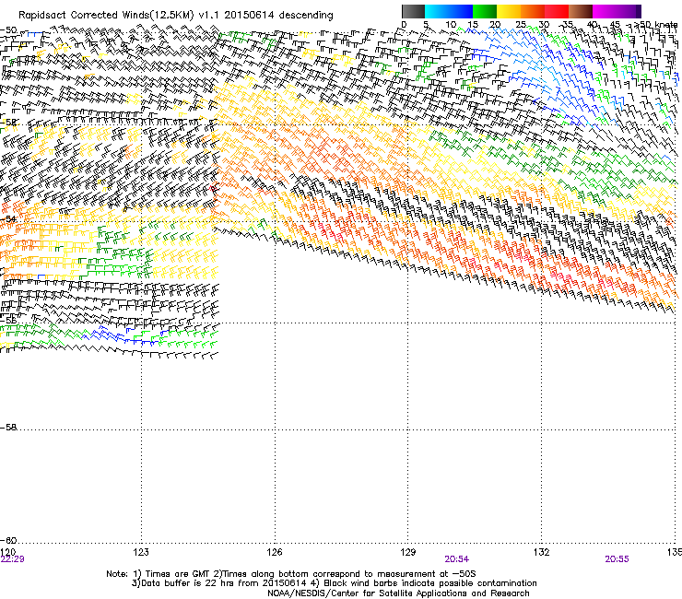Click the purple '20:55' time label

click(617, 559)
